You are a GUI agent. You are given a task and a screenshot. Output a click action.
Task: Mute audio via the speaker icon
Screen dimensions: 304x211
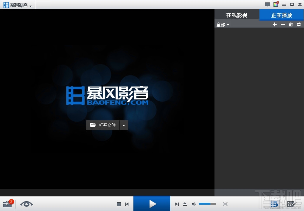pos(194,204)
